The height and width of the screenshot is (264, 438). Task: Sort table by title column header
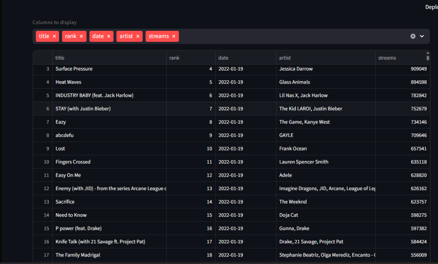click(x=109, y=58)
